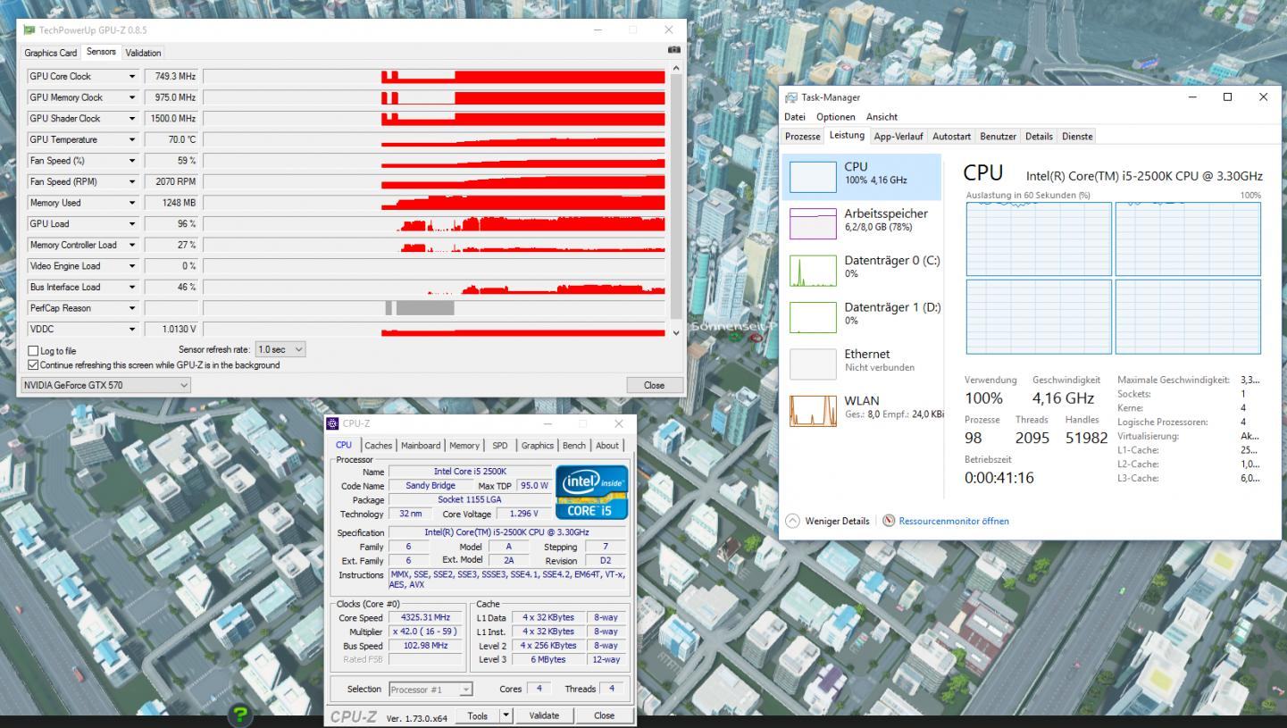Open the NVIDIA GeForce GTX 570 selector

click(x=106, y=385)
